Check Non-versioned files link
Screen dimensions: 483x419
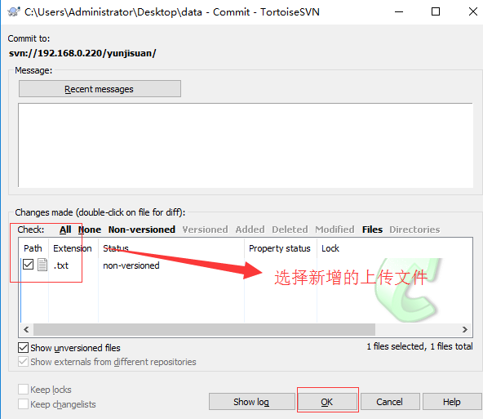[142, 230]
